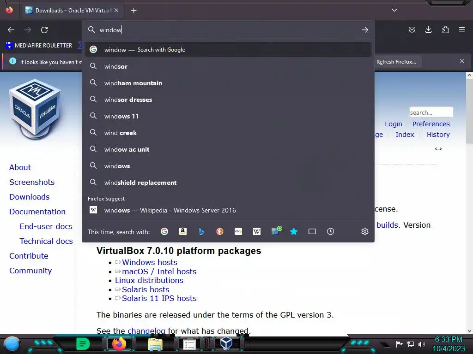Open the Documentation sidebar link

point(37,212)
